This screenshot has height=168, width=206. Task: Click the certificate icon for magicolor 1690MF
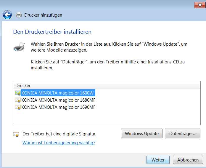17,107
